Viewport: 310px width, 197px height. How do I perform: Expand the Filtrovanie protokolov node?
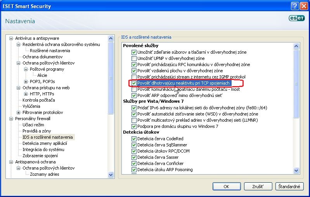pyautogui.click(x=18, y=112)
